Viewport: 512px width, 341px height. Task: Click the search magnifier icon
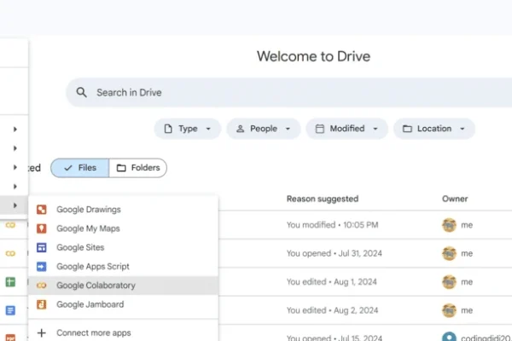point(82,92)
